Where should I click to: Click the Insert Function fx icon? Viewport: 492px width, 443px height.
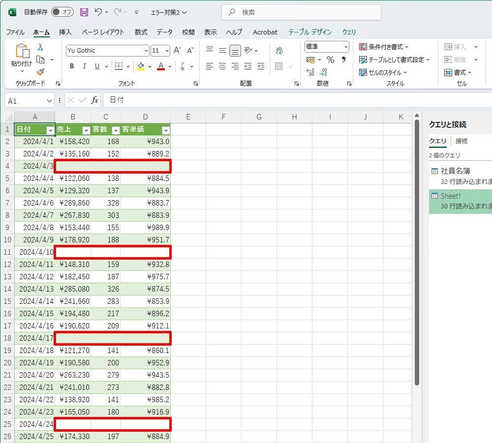pyautogui.click(x=94, y=100)
